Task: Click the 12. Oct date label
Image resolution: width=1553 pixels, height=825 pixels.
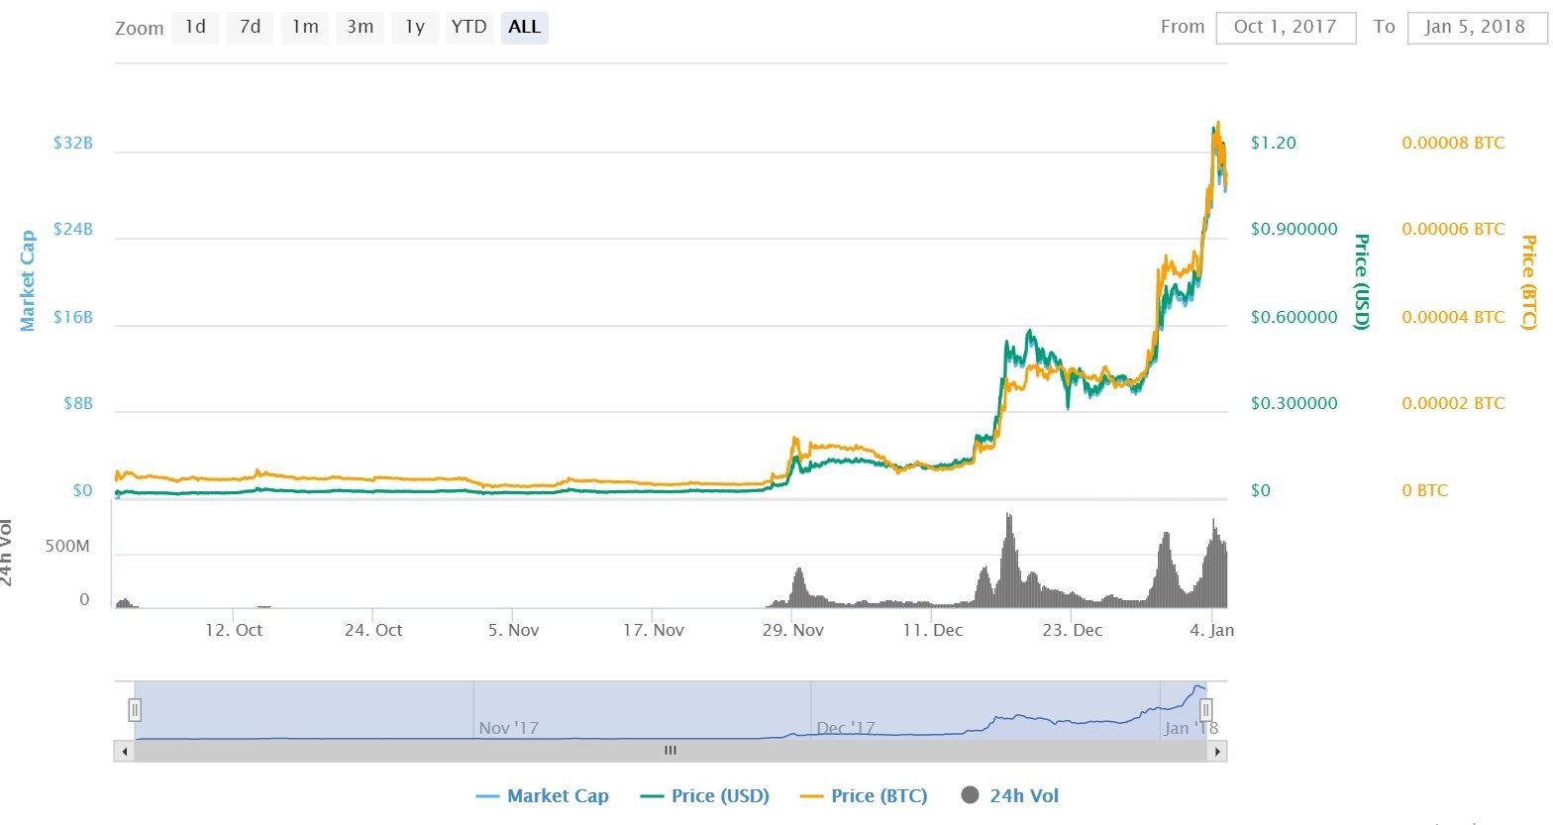Action: pyautogui.click(x=234, y=630)
